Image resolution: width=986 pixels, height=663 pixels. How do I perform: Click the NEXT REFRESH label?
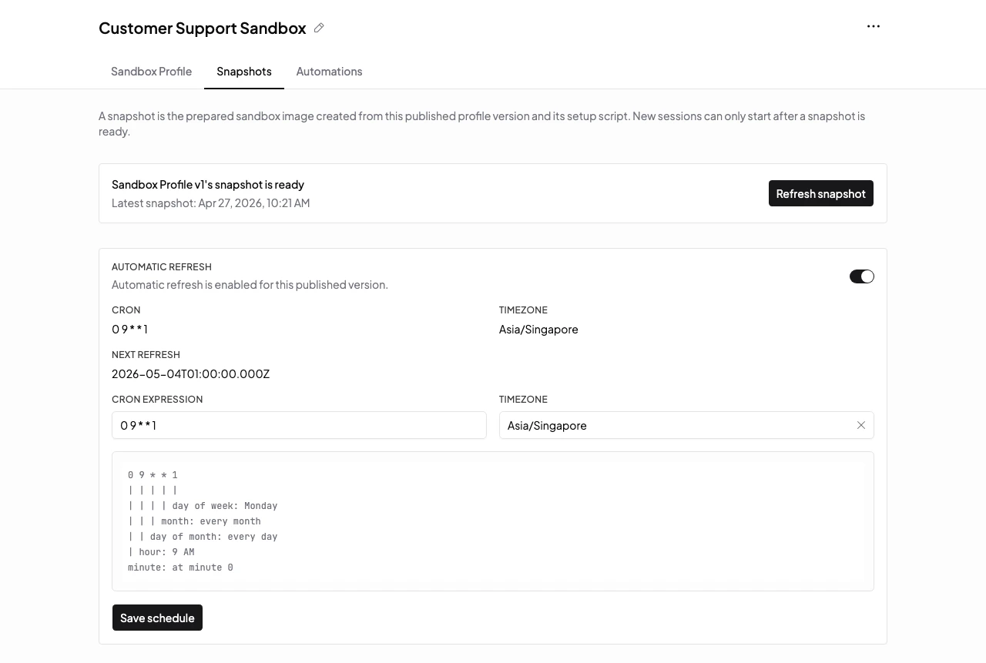click(x=146, y=355)
